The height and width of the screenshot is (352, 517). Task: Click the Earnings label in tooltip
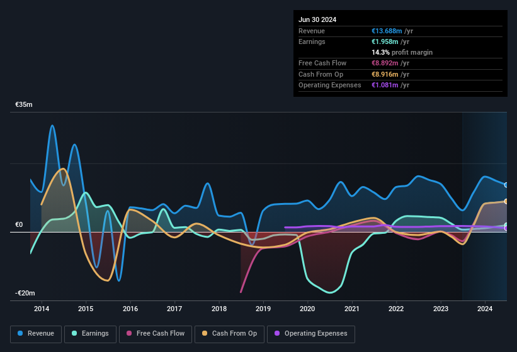coord(312,41)
